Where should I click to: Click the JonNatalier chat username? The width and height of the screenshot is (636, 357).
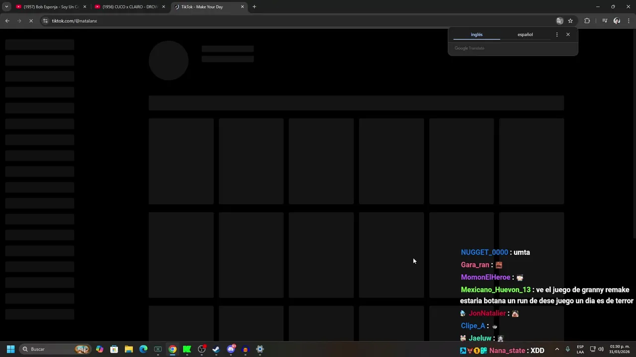point(487,313)
